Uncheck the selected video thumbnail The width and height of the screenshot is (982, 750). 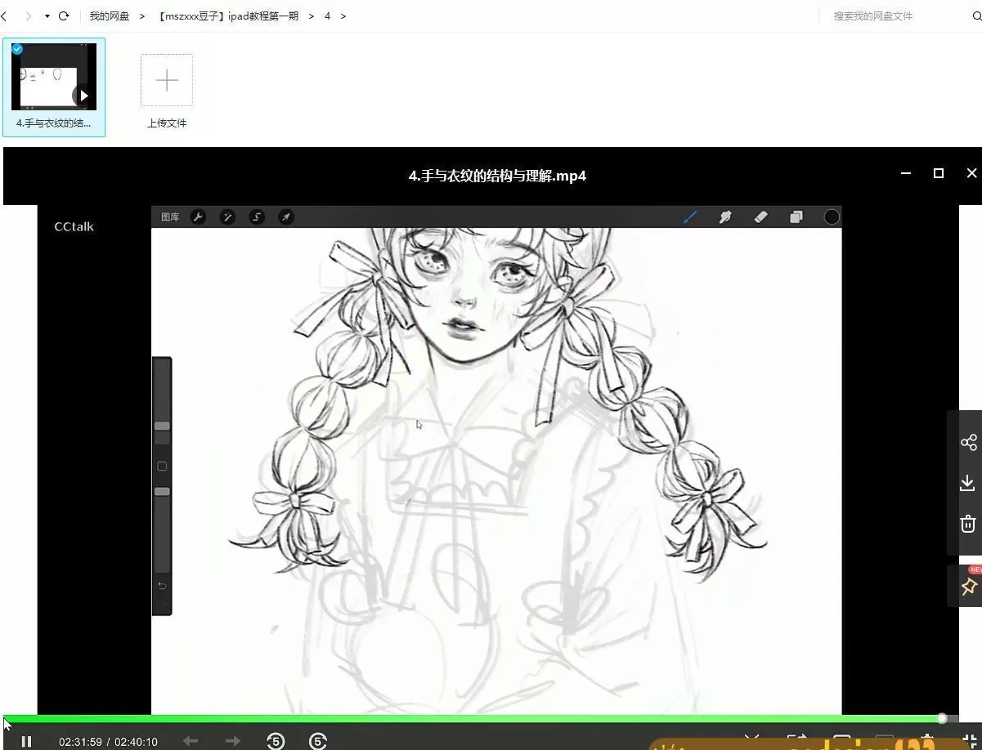point(16,49)
